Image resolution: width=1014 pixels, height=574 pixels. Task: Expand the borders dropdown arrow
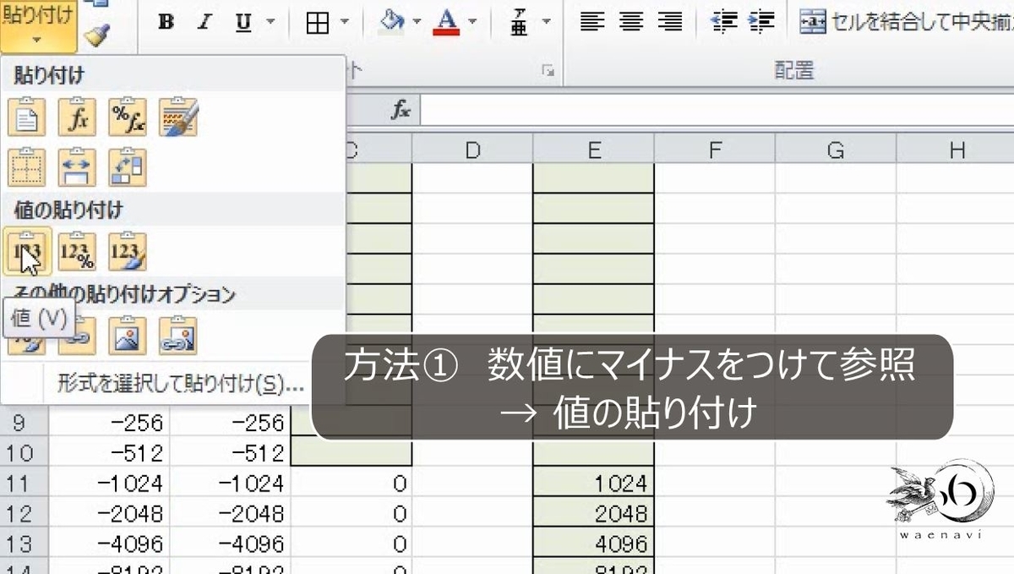pyautogui.click(x=345, y=23)
